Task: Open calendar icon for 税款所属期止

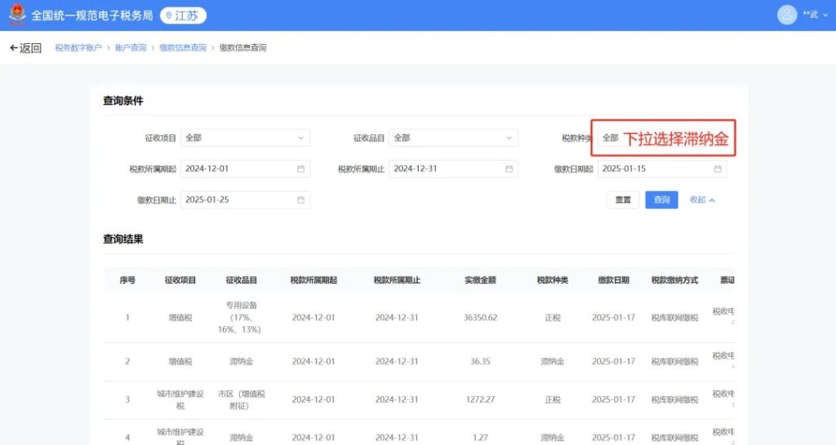Action: click(x=509, y=169)
